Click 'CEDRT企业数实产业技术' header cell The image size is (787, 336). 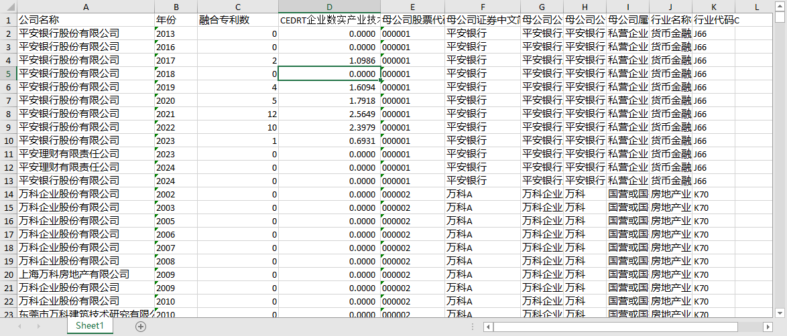329,20
